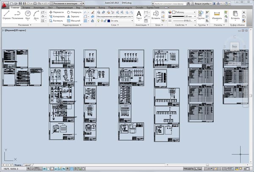Select the Отрезок (Line) tool

6,15
